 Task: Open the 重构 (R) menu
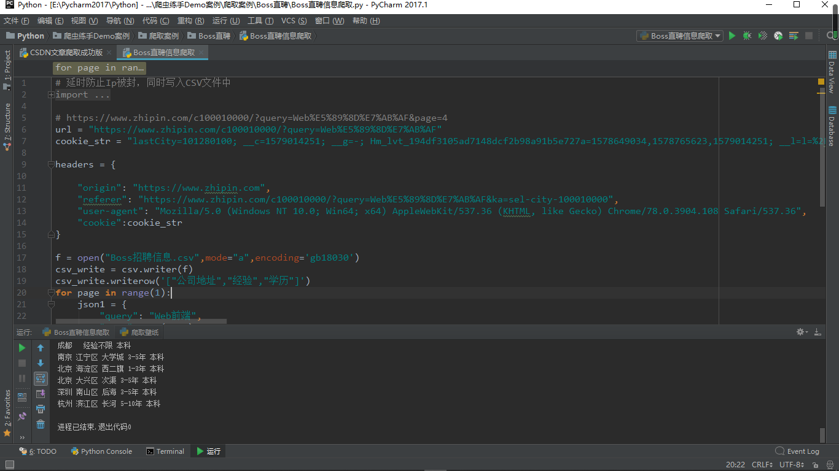[190, 21]
